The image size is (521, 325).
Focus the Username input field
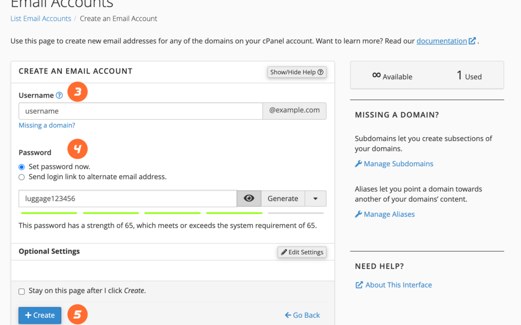coord(140,111)
